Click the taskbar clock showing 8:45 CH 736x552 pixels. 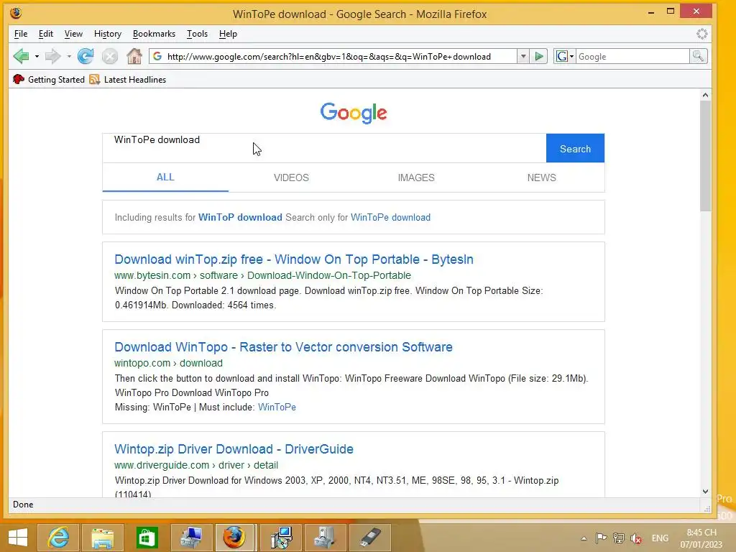pyautogui.click(x=701, y=538)
